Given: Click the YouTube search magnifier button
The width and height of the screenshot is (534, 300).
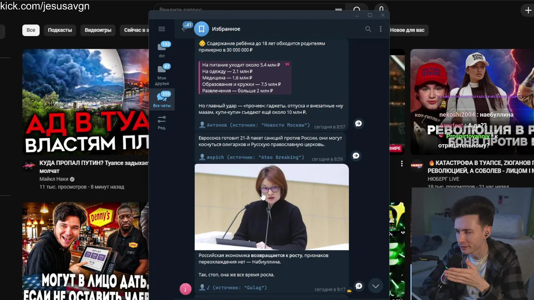Looking at the screenshot, I should pos(357,10).
